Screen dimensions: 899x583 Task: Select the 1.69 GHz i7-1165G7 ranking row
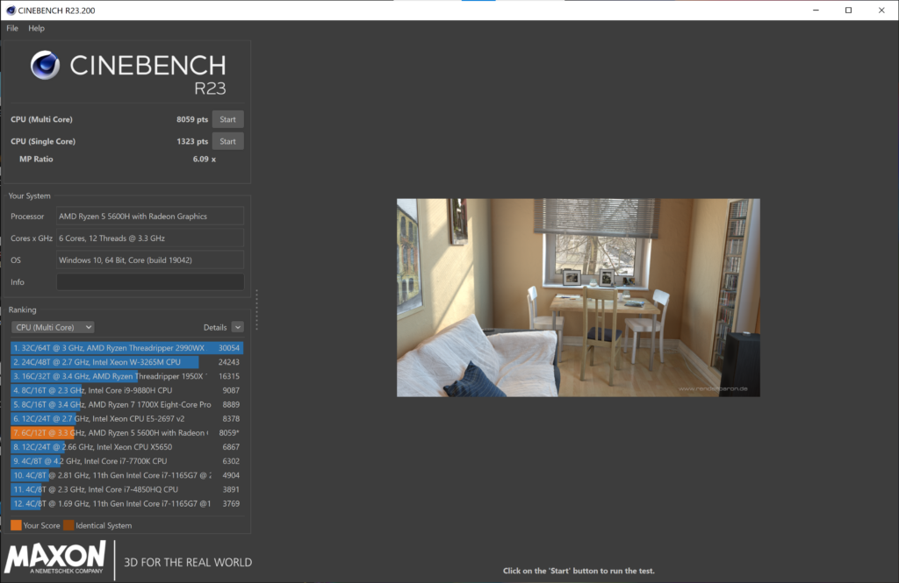126,503
